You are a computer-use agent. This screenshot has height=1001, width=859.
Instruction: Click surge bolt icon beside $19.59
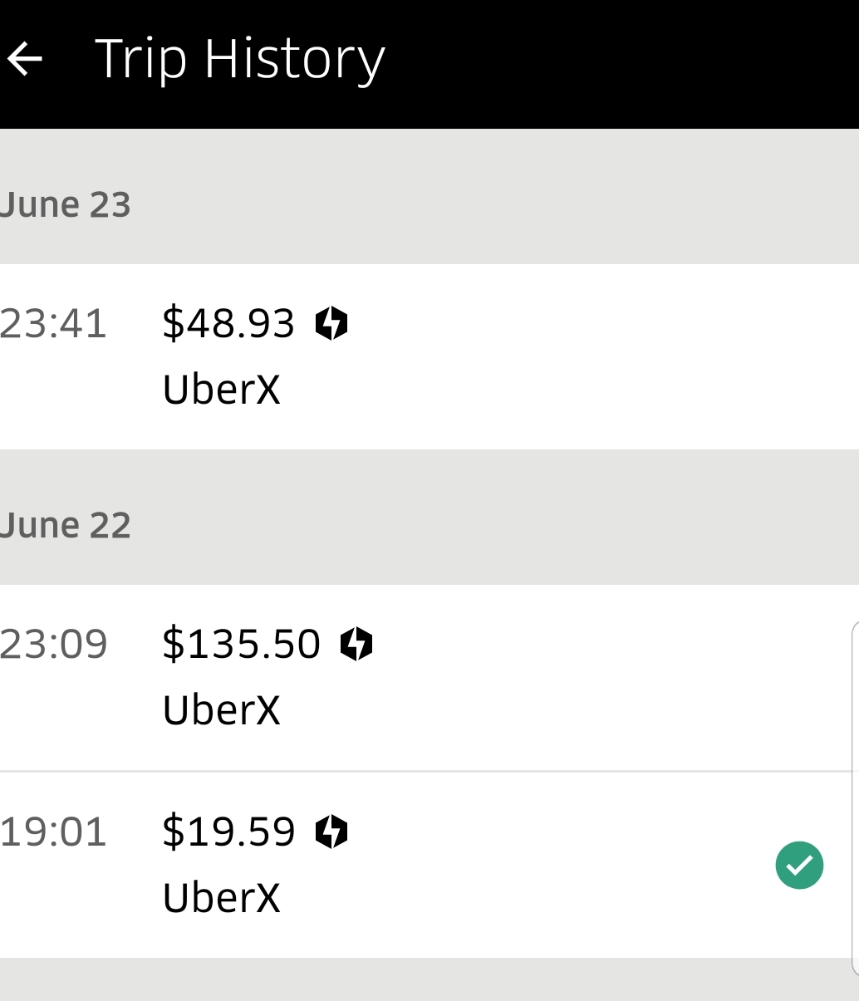coord(331,832)
